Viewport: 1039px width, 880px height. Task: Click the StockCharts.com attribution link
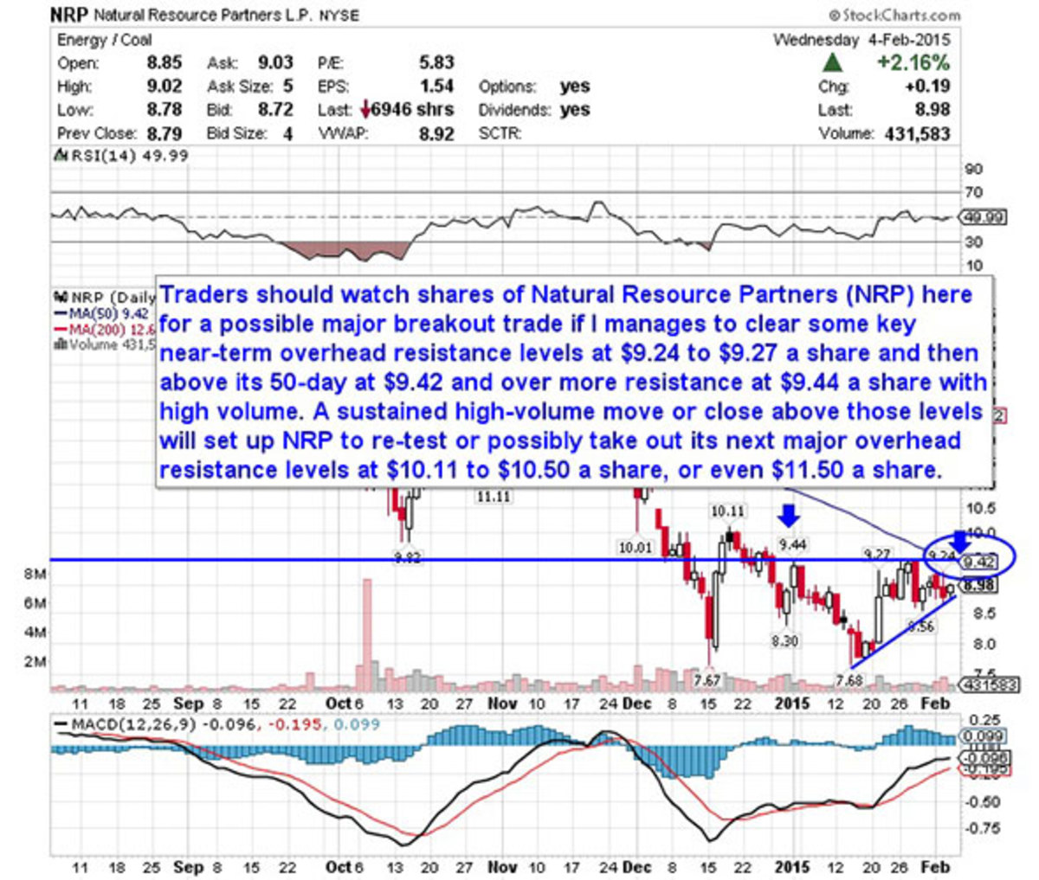(894, 15)
